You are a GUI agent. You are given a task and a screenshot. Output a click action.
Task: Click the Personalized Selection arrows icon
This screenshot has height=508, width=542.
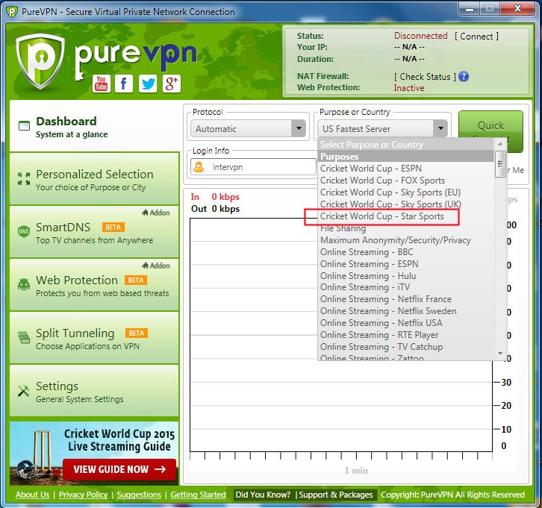pos(24,178)
